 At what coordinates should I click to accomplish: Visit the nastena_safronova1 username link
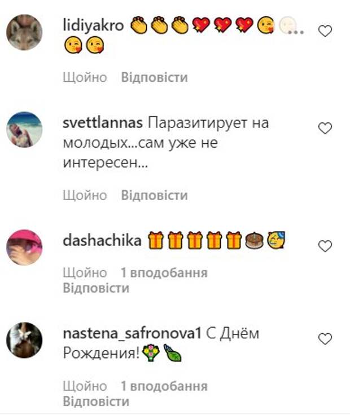(132, 334)
